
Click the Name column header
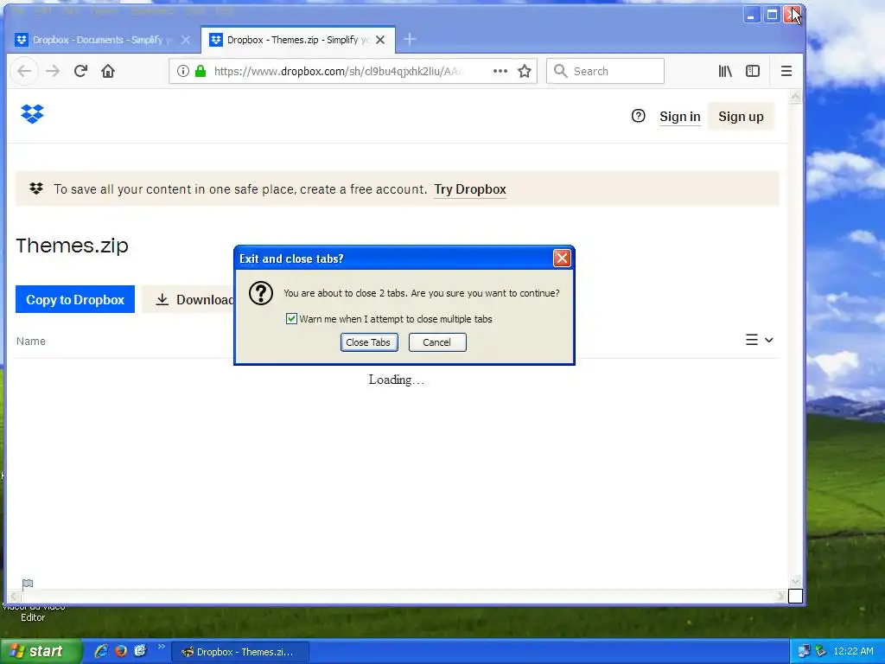(31, 341)
